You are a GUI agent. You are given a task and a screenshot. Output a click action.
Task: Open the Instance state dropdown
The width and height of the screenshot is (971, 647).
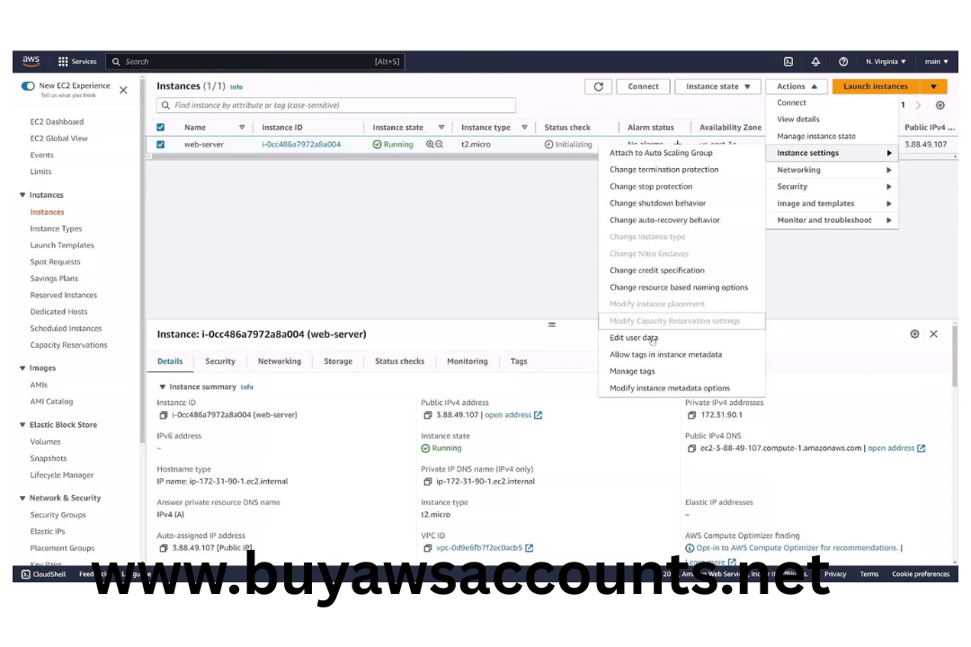717,86
